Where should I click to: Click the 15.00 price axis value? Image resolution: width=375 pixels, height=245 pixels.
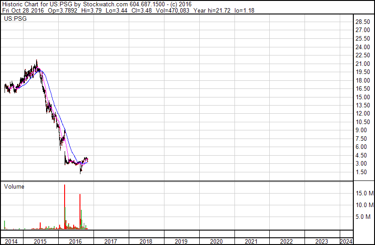pos(363,97)
